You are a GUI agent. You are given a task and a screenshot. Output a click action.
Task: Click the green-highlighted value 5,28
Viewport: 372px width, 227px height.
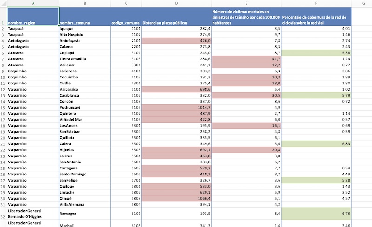point(316,180)
